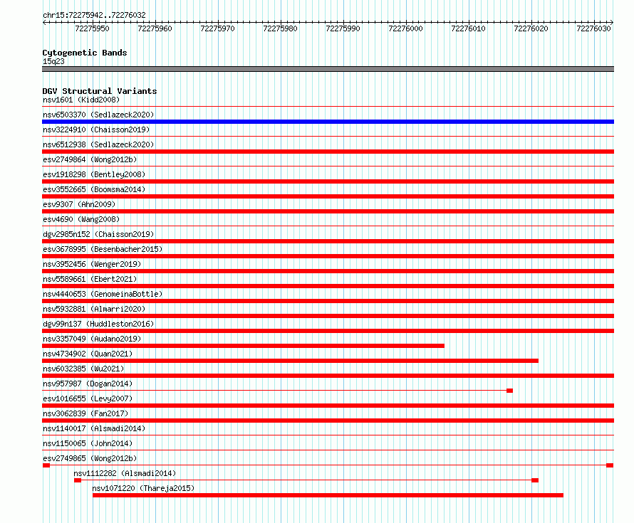Click dgv99n137 (Huddleston2016) label

click(x=98, y=324)
